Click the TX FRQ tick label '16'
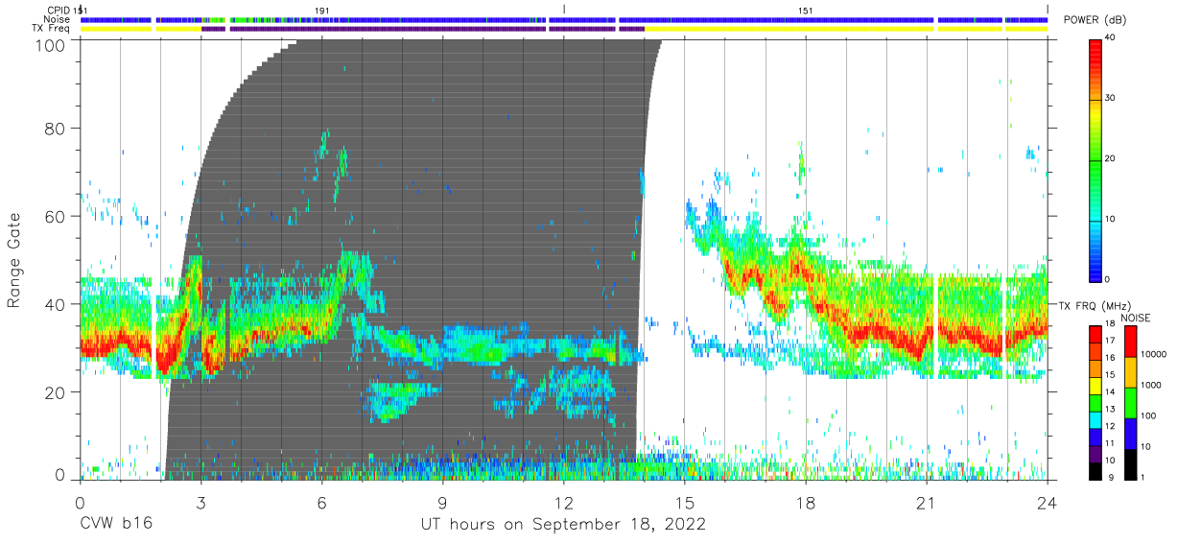Viewport: 1178px width, 544px height. (x=1110, y=357)
